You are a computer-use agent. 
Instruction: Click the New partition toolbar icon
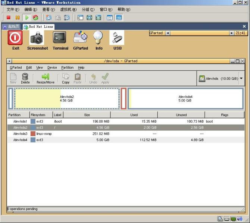(13, 78)
